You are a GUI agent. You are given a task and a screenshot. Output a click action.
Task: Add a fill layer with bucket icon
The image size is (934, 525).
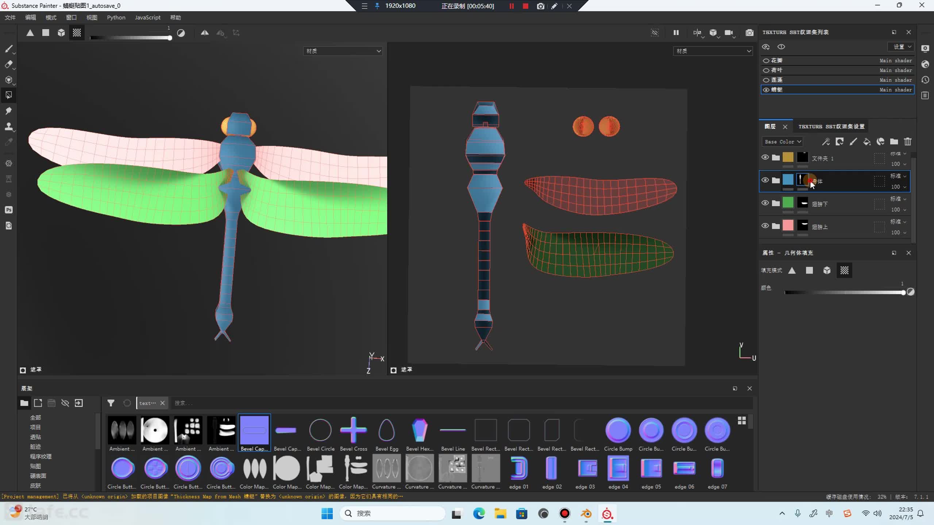pyautogui.click(x=867, y=141)
